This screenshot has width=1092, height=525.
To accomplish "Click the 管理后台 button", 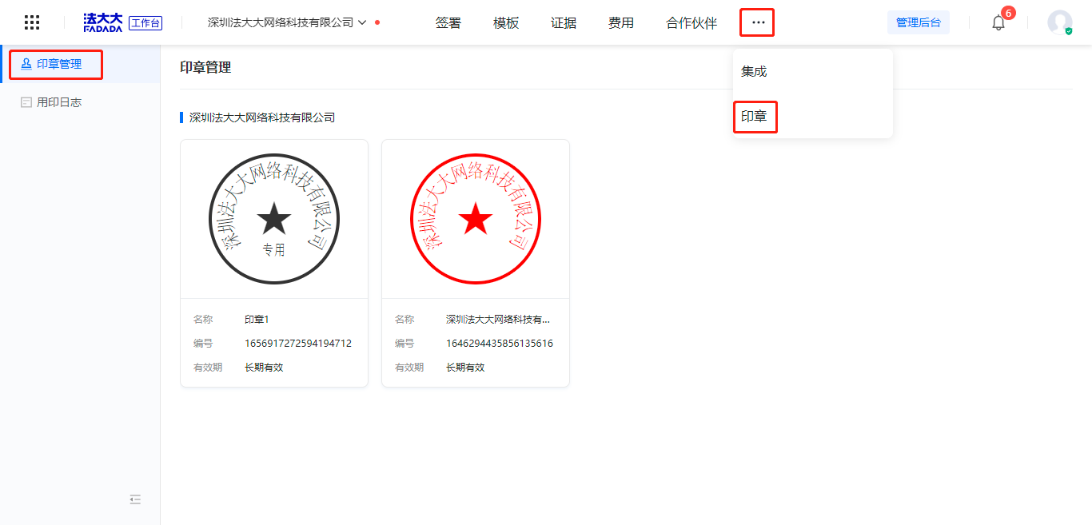I will pyautogui.click(x=918, y=22).
